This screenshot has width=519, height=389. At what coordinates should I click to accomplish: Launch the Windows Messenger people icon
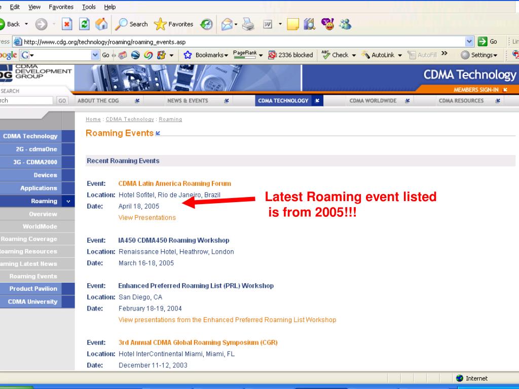[x=345, y=24]
